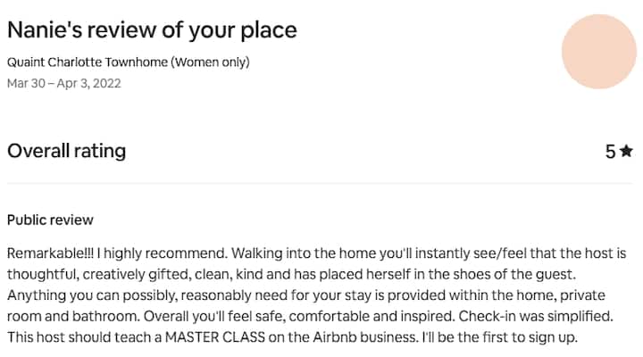Open Nanie's round profile avatar
Image resolution: width=643 pixels, height=357 pixels.
598,51
